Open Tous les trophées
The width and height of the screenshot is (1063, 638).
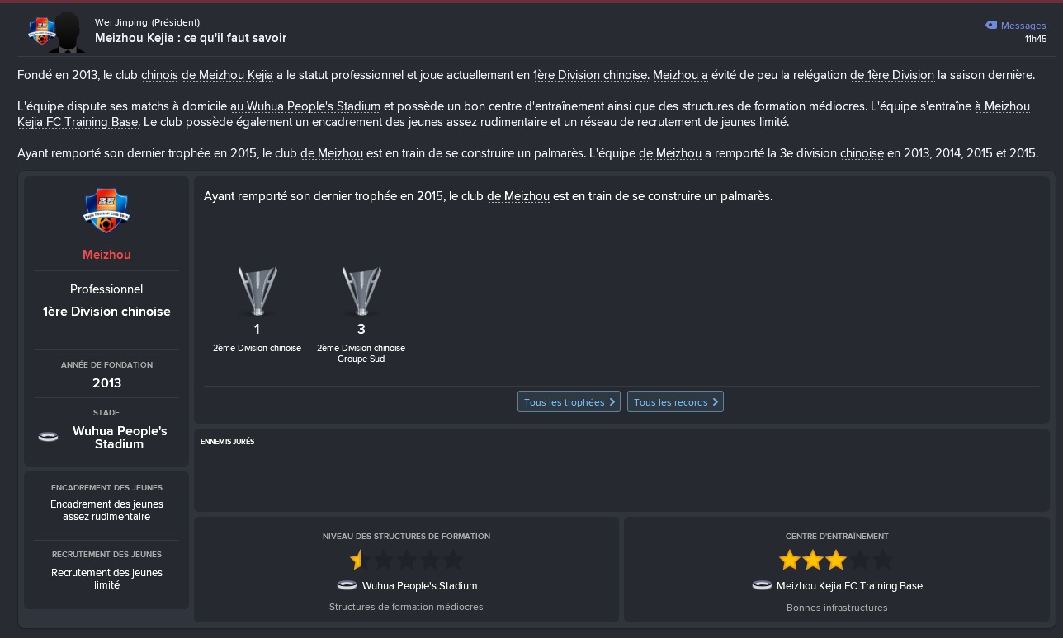569,401
